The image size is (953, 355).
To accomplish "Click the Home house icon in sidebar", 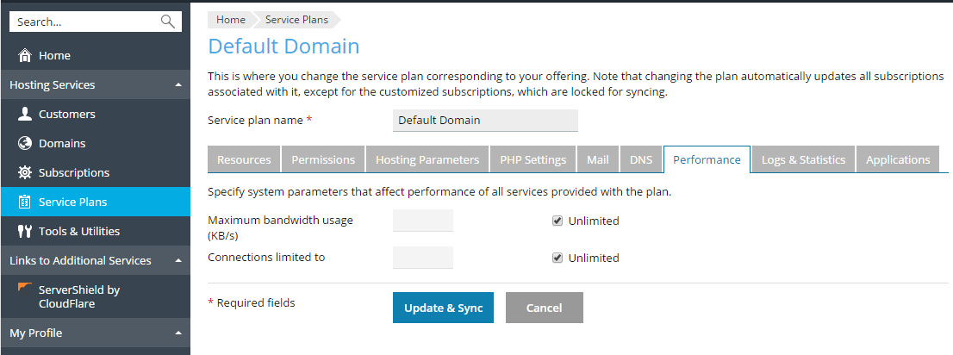I will (25, 56).
